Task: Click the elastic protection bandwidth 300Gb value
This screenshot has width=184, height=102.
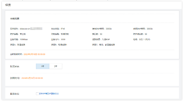Action: (109, 29)
